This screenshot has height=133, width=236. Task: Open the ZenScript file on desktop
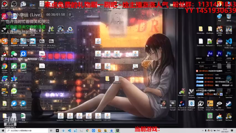201,42
